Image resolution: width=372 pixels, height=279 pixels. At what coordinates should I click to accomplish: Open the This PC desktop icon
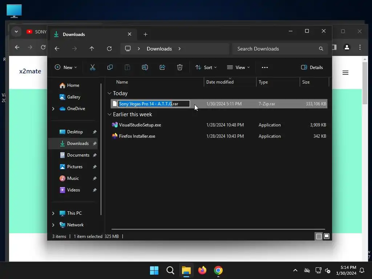tap(14, 11)
